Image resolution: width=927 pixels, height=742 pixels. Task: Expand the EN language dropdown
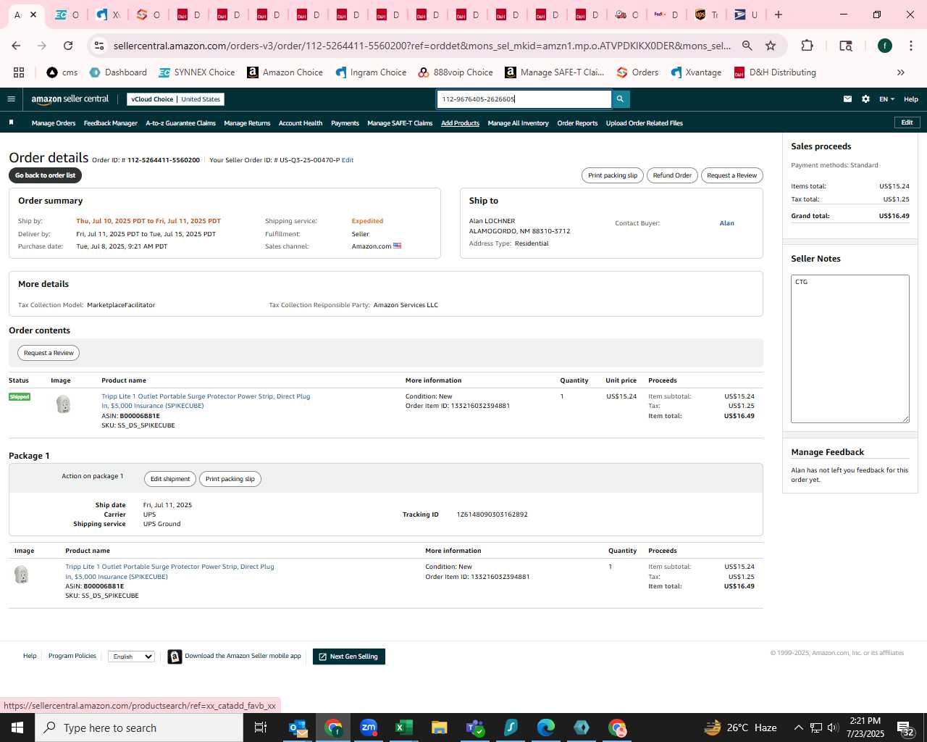886,99
